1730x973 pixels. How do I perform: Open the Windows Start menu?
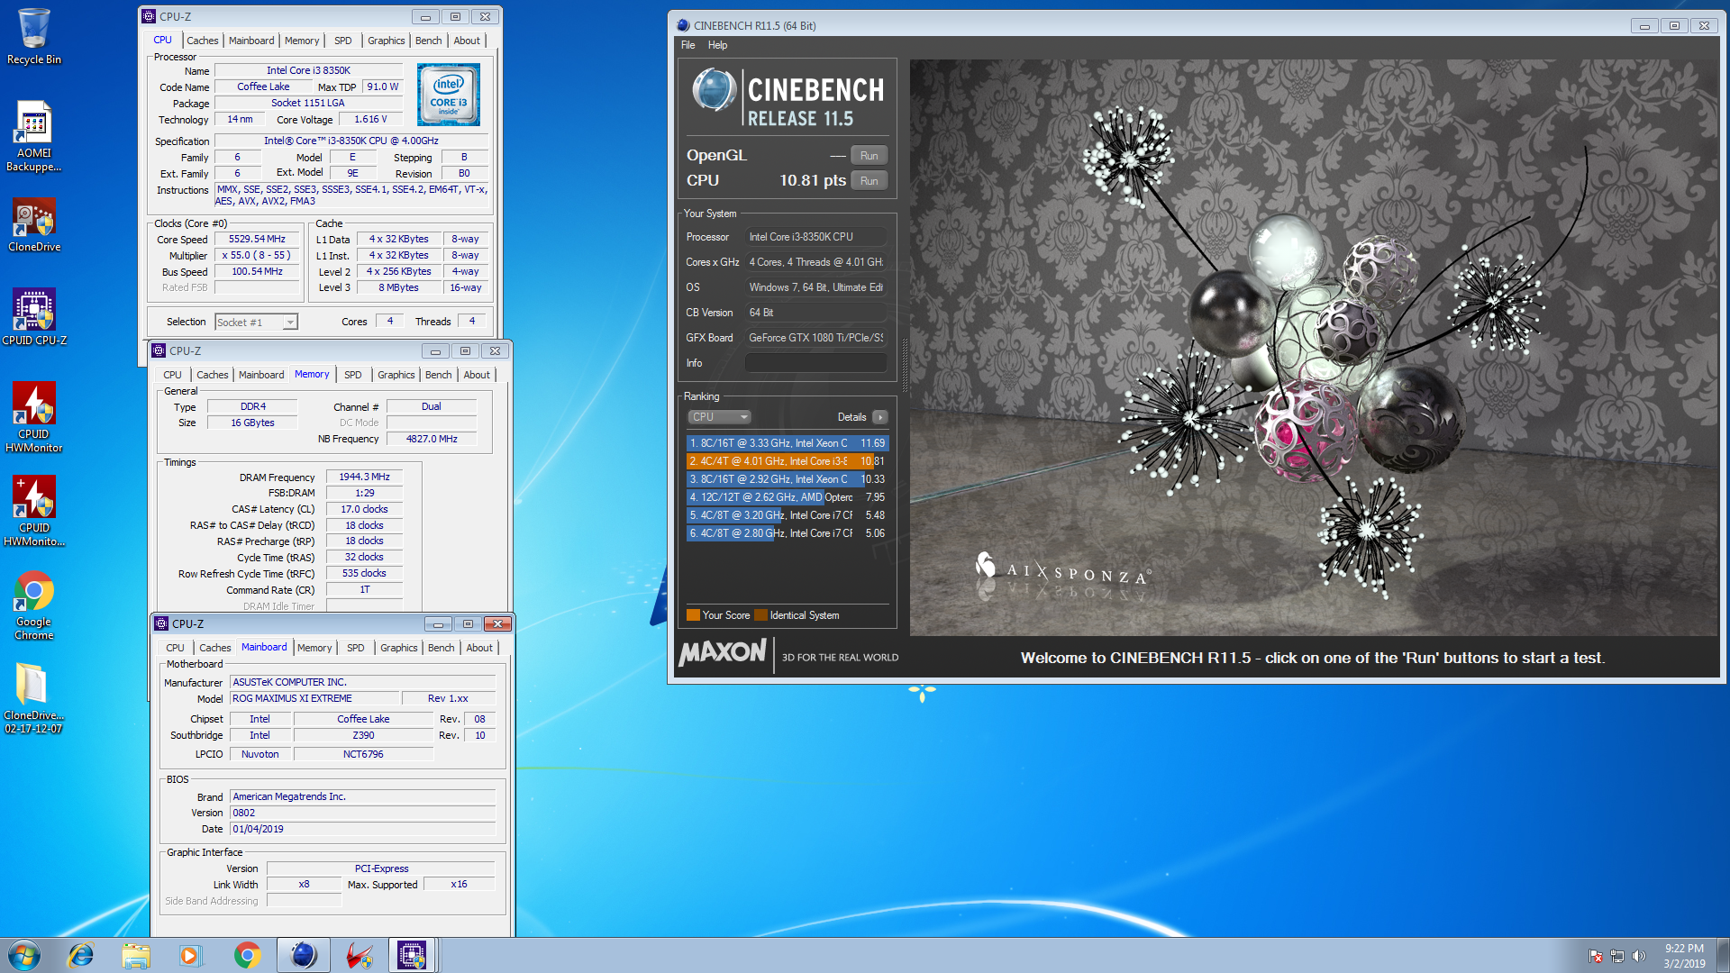click(24, 955)
